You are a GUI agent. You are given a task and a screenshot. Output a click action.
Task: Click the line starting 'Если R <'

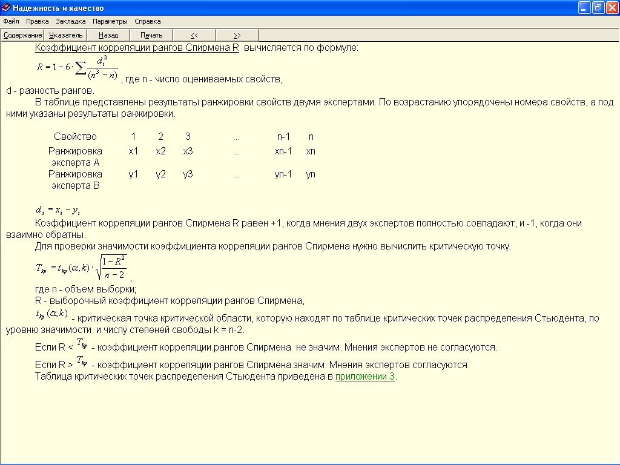tap(266, 346)
